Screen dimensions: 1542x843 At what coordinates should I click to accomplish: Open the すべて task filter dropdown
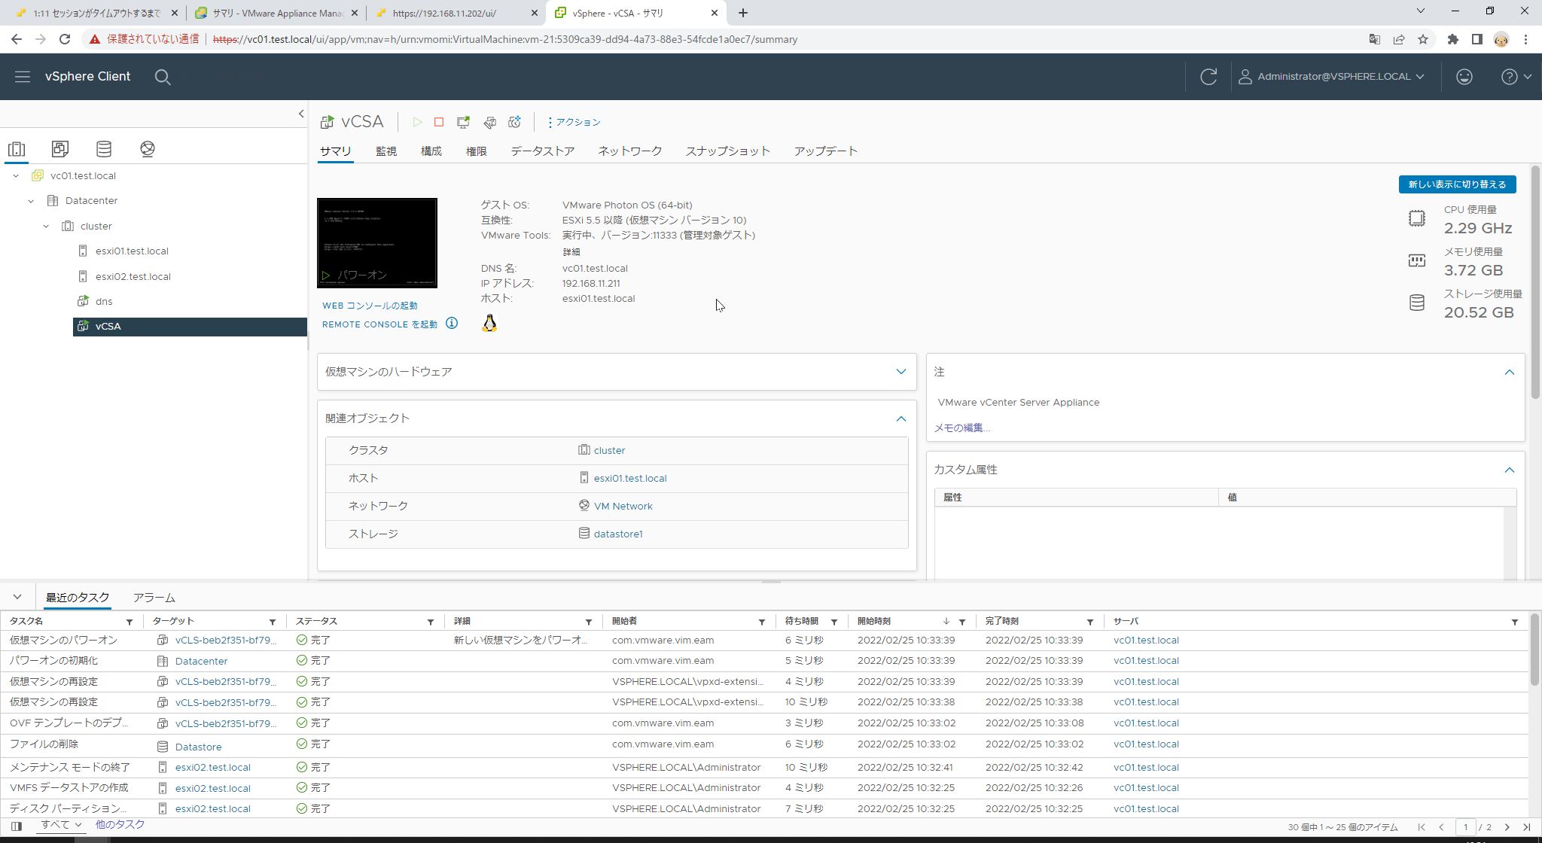(62, 825)
